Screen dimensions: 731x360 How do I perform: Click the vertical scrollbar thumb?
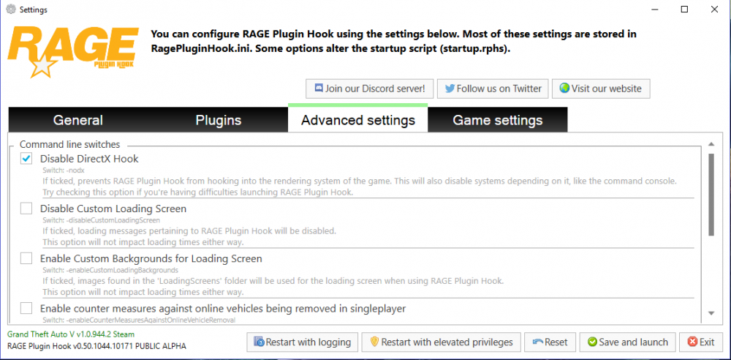pyautogui.click(x=711, y=194)
